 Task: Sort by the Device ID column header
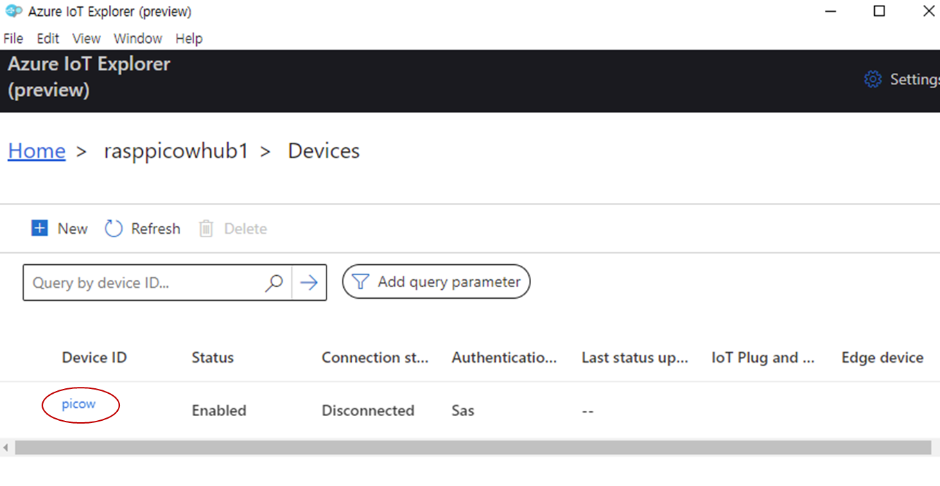[x=94, y=358]
